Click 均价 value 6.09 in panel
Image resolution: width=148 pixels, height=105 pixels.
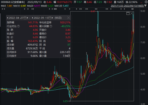click(x=35, y=37)
